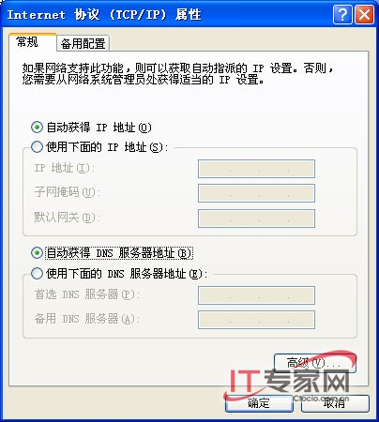Click the dialog title bar text
This screenshot has height=422, width=379.
(x=104, y=15)
